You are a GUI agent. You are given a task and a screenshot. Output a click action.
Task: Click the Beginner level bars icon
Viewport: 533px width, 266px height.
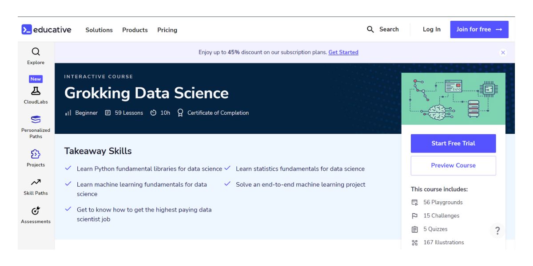[x=68, y=113]
